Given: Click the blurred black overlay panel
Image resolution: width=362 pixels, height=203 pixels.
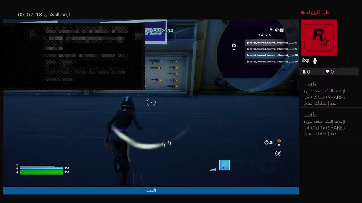Looking at the screenshot, I should (x=72, y=56).
